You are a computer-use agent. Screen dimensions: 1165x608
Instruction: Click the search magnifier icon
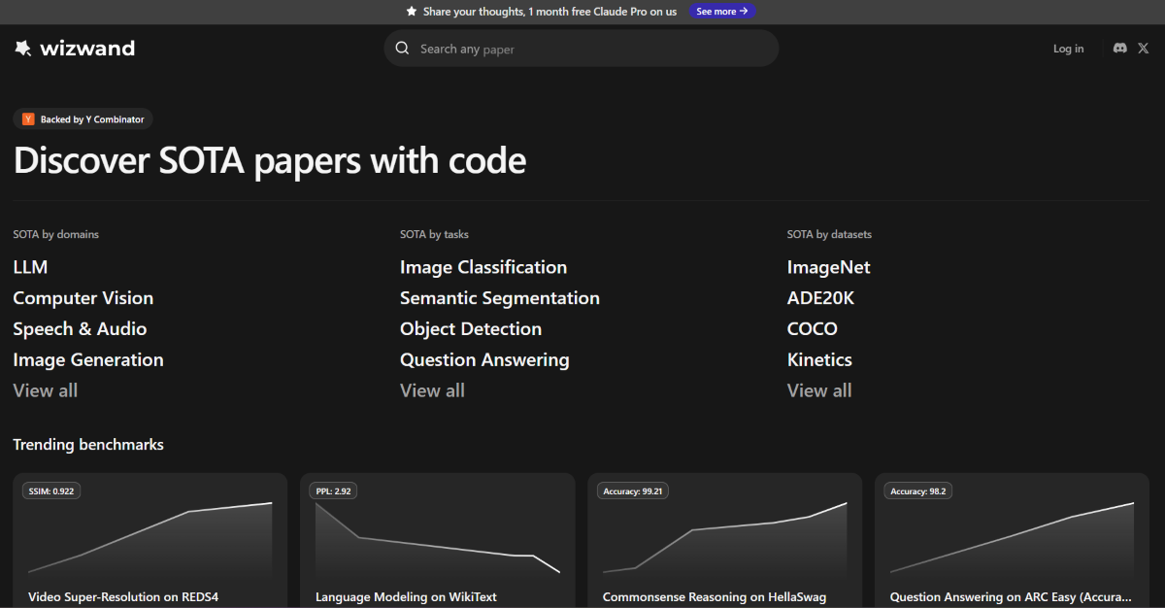click(403, 49)
